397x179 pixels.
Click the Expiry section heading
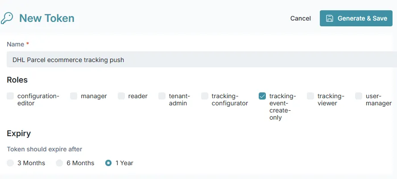[x=19, y=133]
